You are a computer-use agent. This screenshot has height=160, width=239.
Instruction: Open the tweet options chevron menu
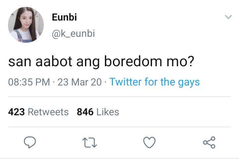click(x=228, y=17)
